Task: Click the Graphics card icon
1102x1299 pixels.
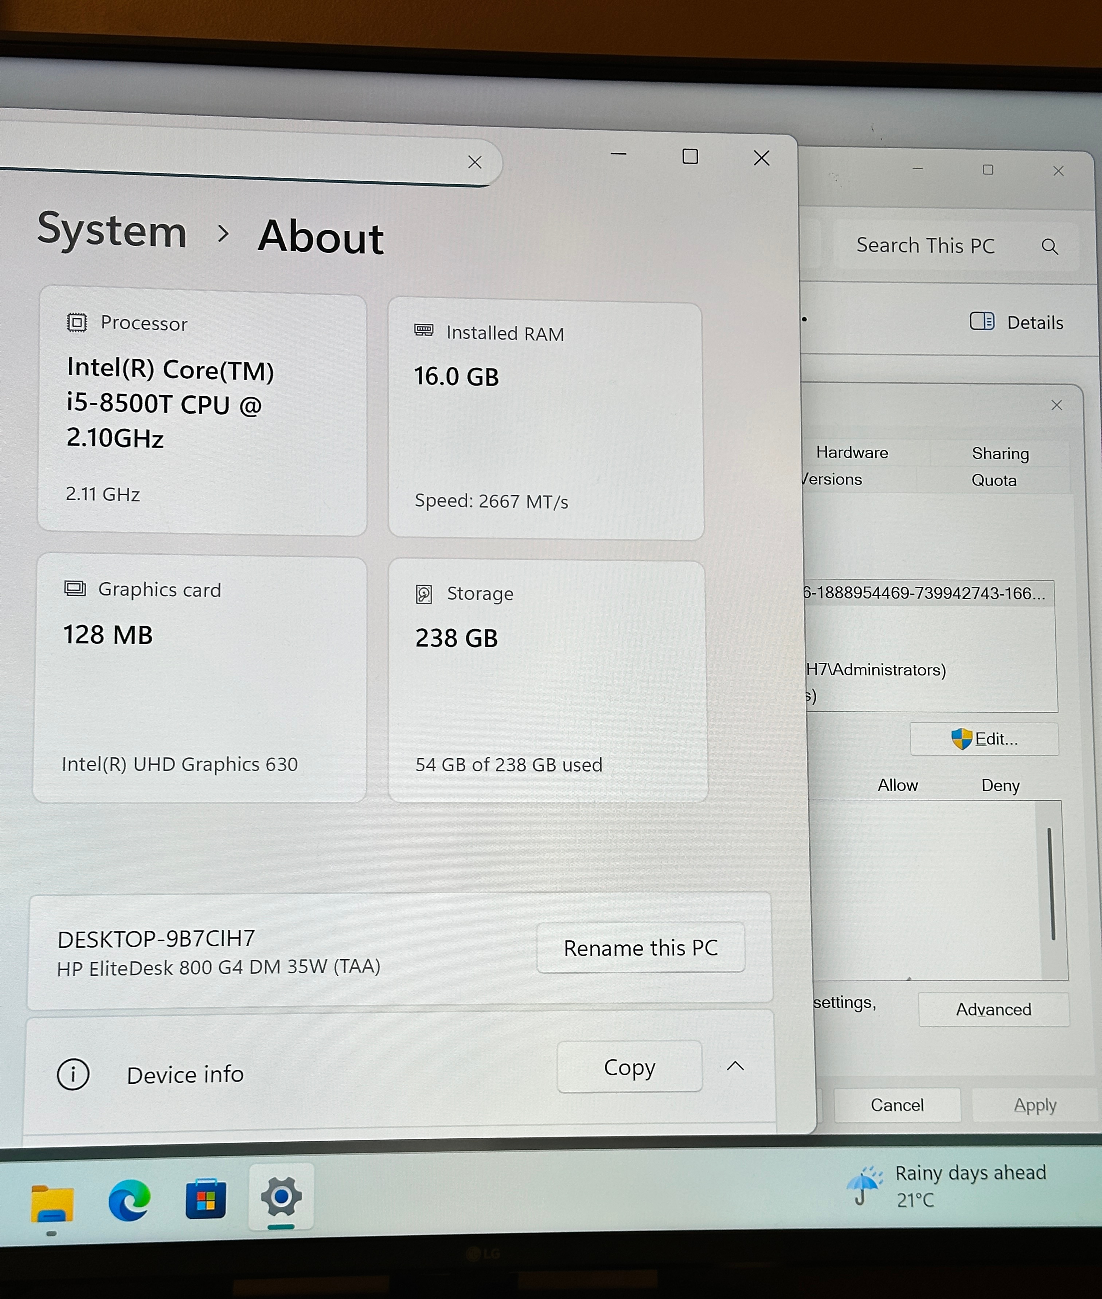Action: click(75, 588)
